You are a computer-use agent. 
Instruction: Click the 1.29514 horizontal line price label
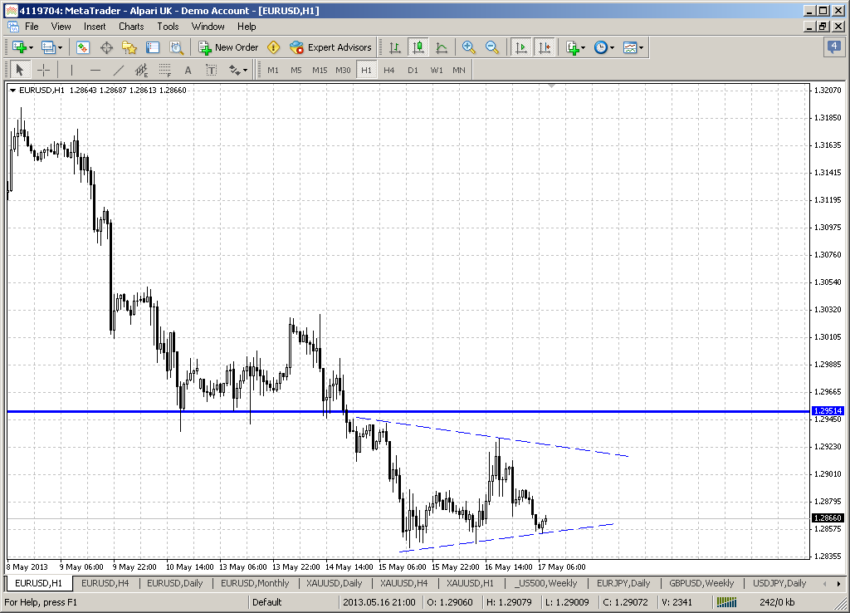828,411
